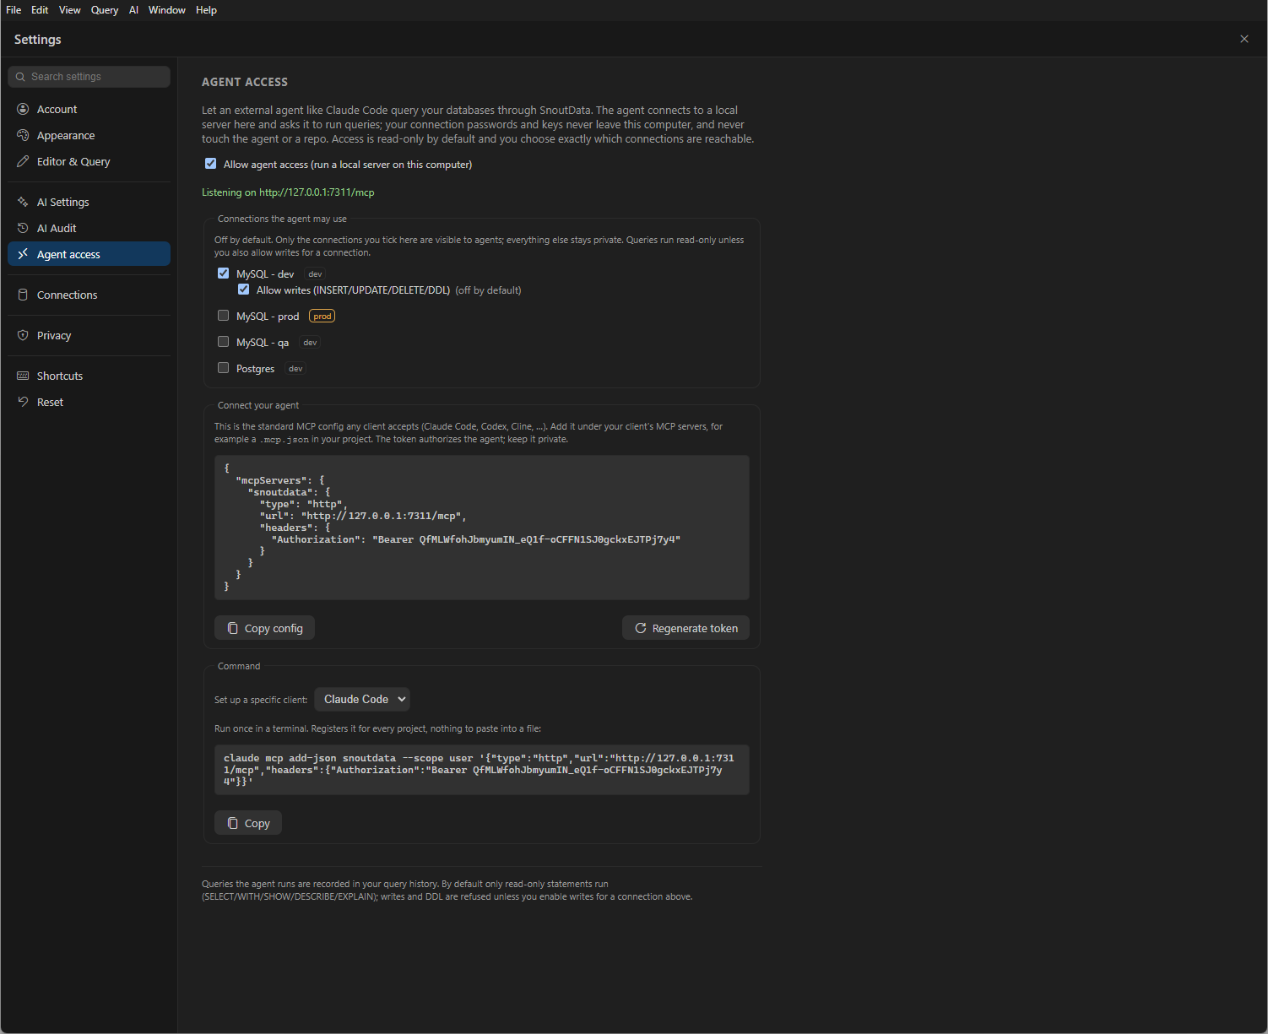This screenshot has width=1268, height=1034.
Task: Click the Set up a specific client label
Action: pos(261,700)
